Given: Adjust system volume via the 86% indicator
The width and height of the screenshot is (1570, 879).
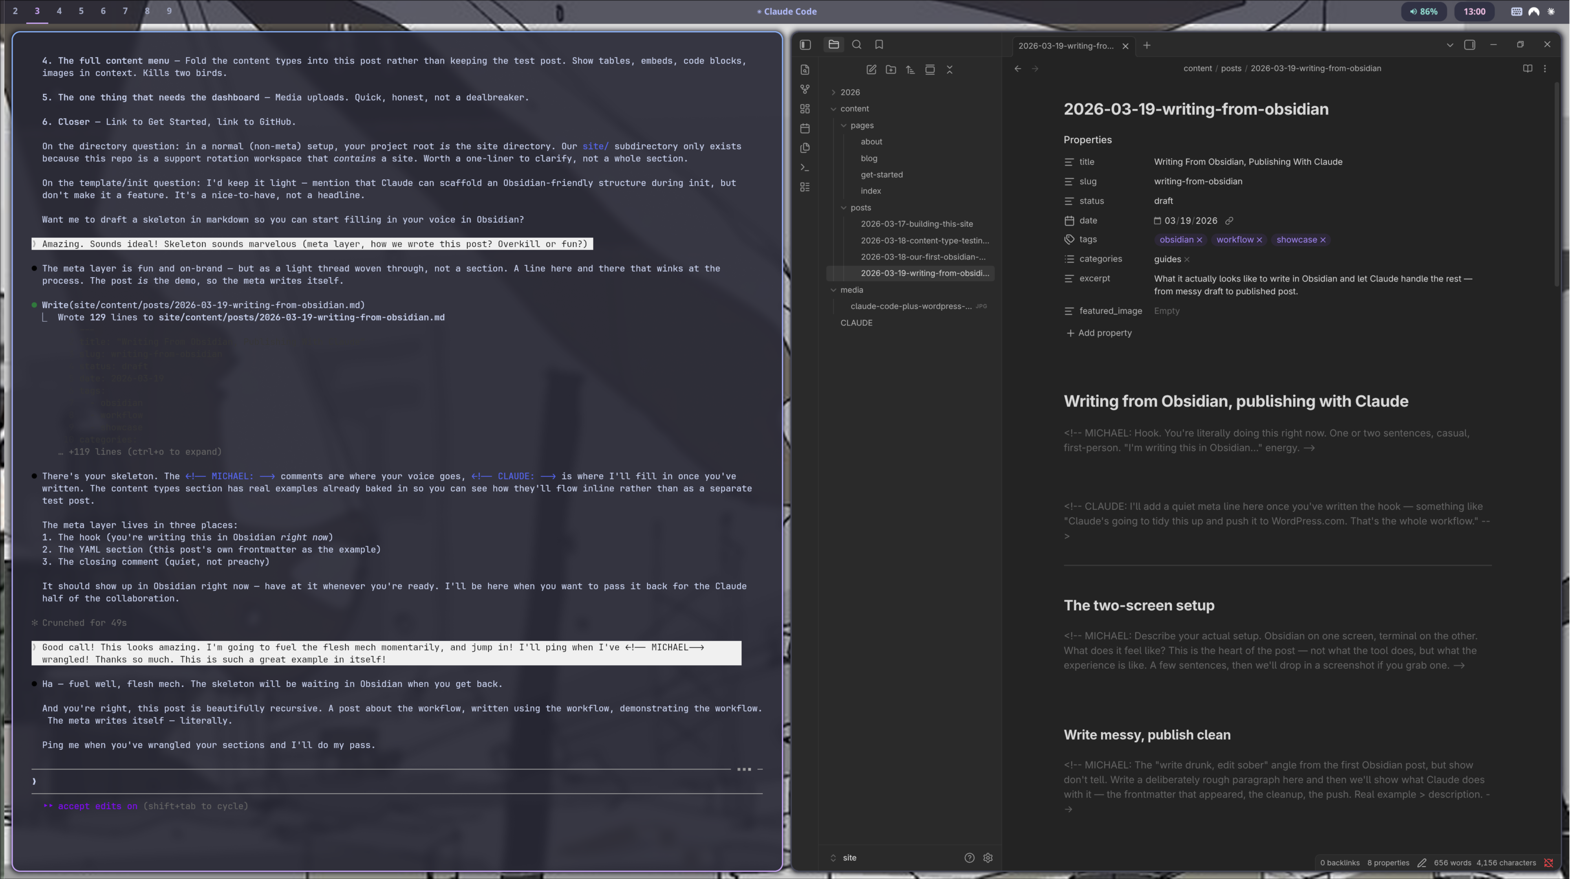Looking at the screenshot, I should pos(1424,11).
